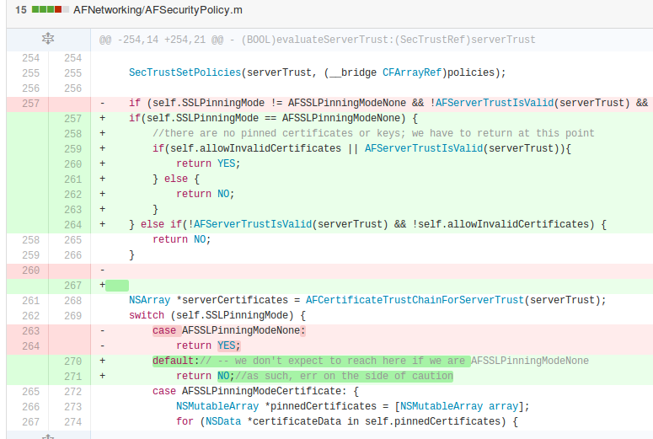Click highlighted whitespace on added line 267
Viewport: 653px width, 439px height.
point(117,286)
